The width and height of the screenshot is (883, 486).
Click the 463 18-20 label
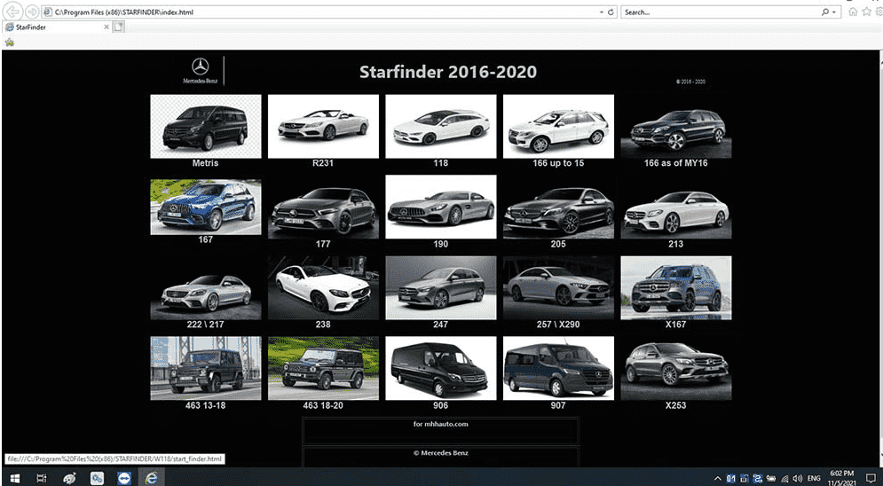pyautogui.click(x=323, y=405)
